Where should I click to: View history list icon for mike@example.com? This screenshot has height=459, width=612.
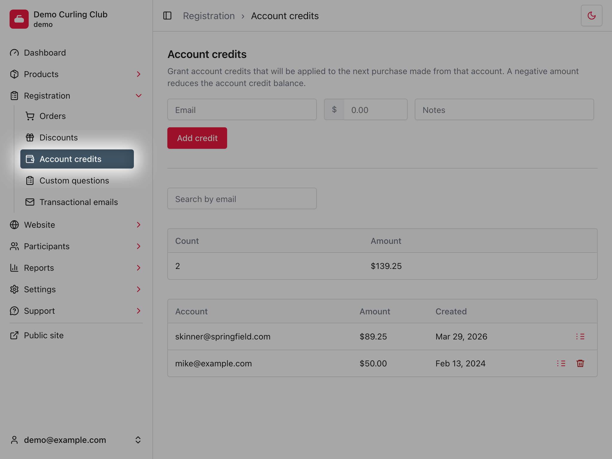pyautogui.click(x=561, y=363)
